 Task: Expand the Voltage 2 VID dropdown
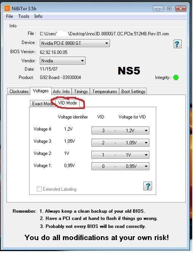(x=120, y=155)
